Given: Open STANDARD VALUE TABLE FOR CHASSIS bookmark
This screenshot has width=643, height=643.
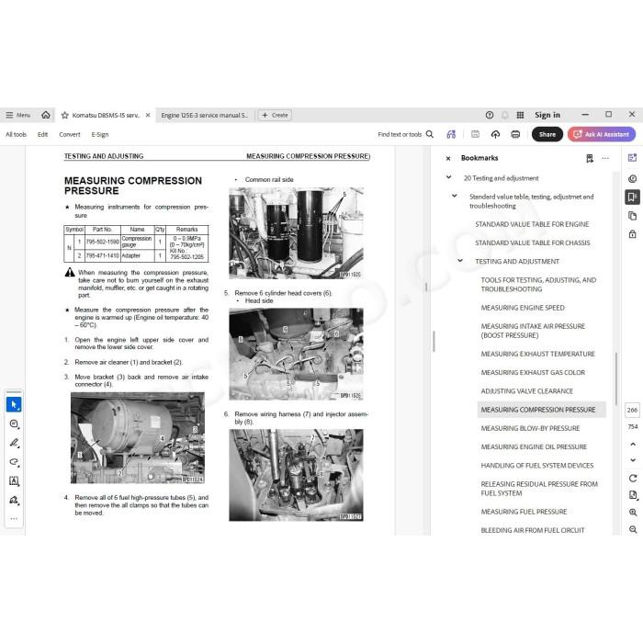Looking at the screenshot, I should 532,243.
